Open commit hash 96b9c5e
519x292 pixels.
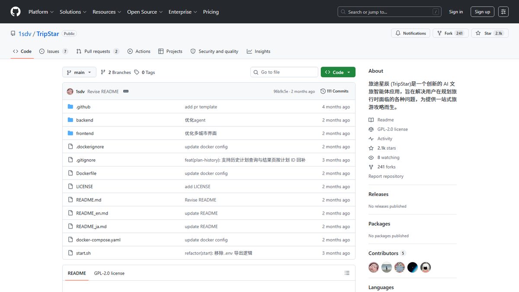tap(281, 91)
